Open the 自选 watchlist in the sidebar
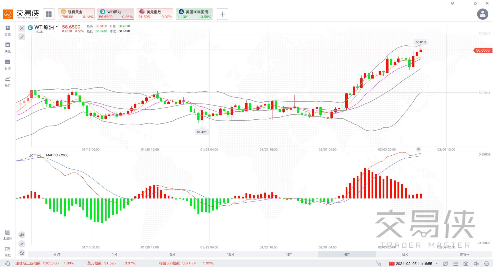 pos(8,31)
